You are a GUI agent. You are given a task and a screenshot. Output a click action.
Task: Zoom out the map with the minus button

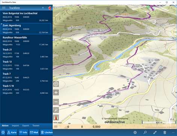pos(56,102)
